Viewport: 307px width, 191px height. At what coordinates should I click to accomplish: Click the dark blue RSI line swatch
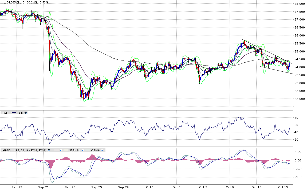pos(14,113)
